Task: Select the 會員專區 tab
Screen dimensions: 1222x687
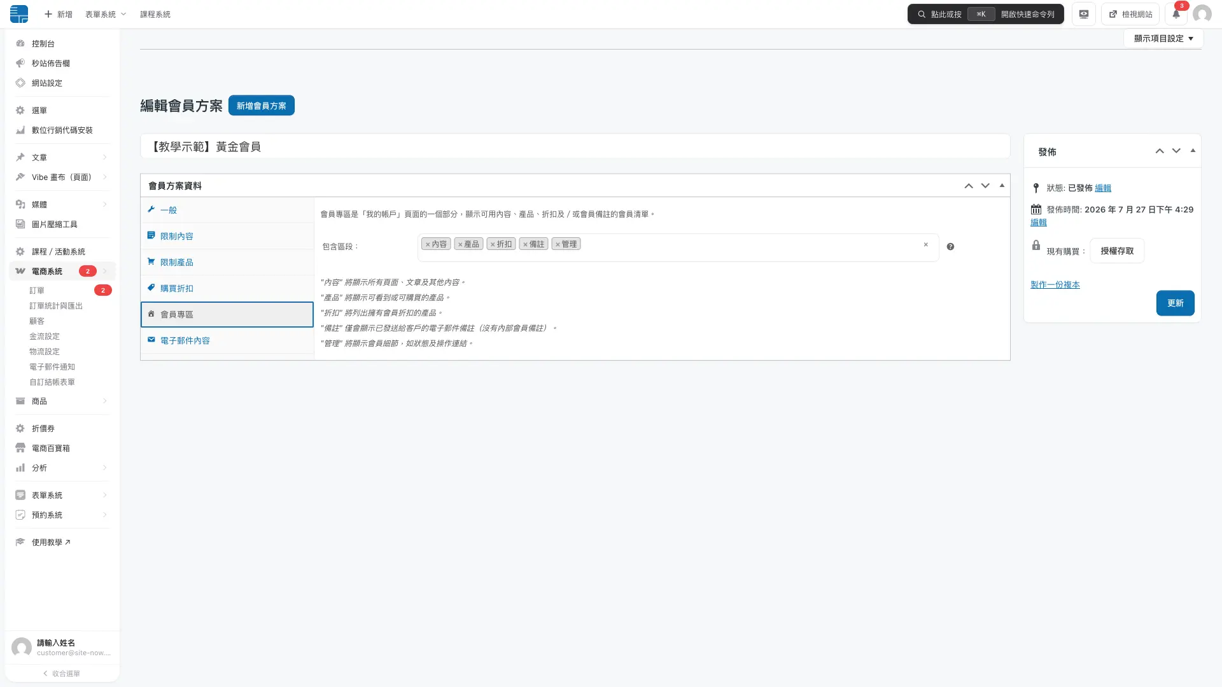Action: (x=227, y=314)
